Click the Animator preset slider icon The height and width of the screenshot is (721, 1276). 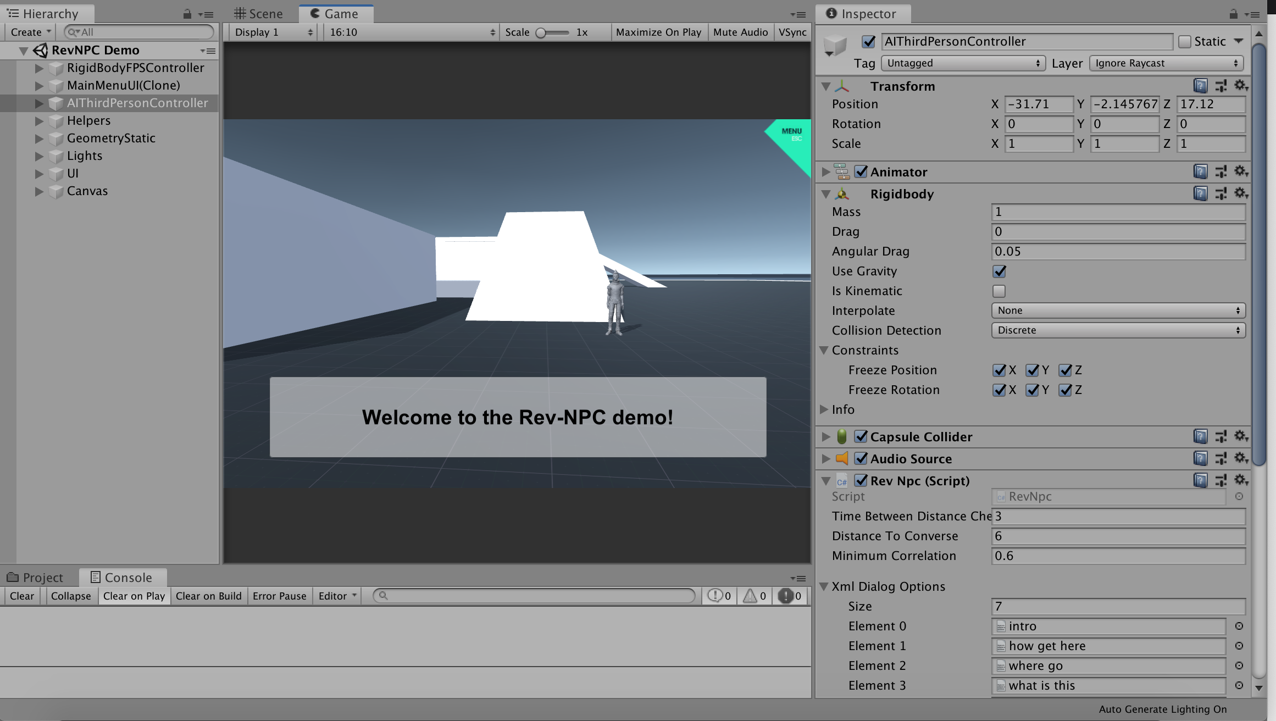coord(1220,171)
